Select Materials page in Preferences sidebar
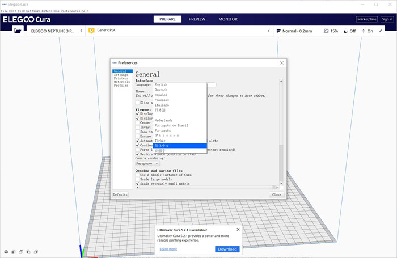397x258 pixels. pyautogui.click(x=121, y=82)
